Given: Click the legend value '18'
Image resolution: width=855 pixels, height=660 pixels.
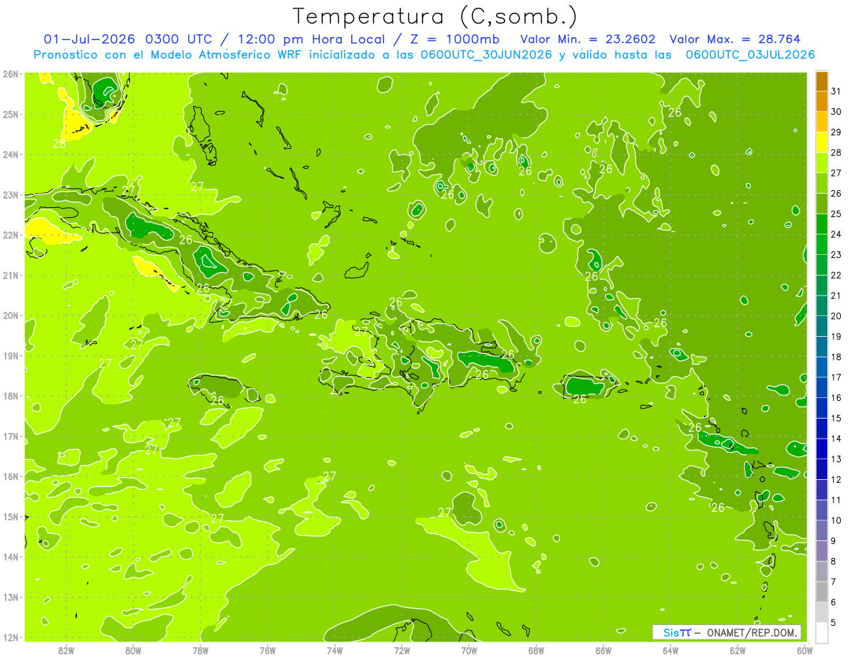Looking at the screenshot, I should pyautogui.click(x=836, y=357).
